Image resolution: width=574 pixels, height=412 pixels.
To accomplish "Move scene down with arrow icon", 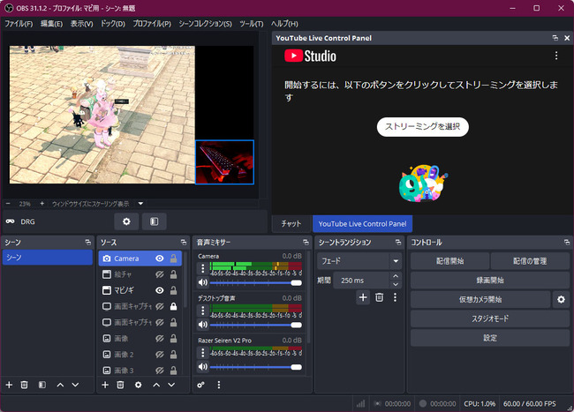I will coord(75,385).
